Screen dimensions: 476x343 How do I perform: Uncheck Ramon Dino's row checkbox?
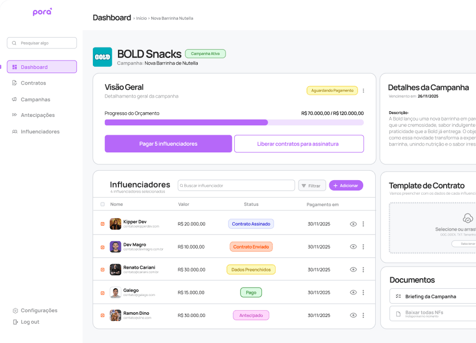tap(103, 316)
